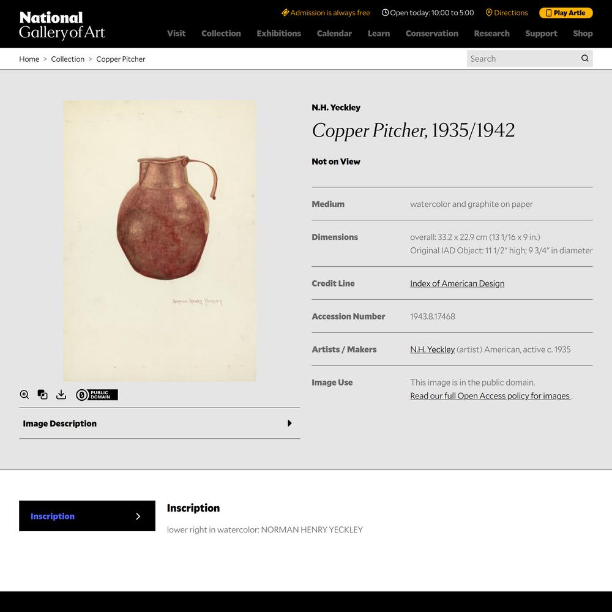Screen dimensions: 612x612
Task: Go to the National Gallery of Art logo
Action: coord(62,25)
